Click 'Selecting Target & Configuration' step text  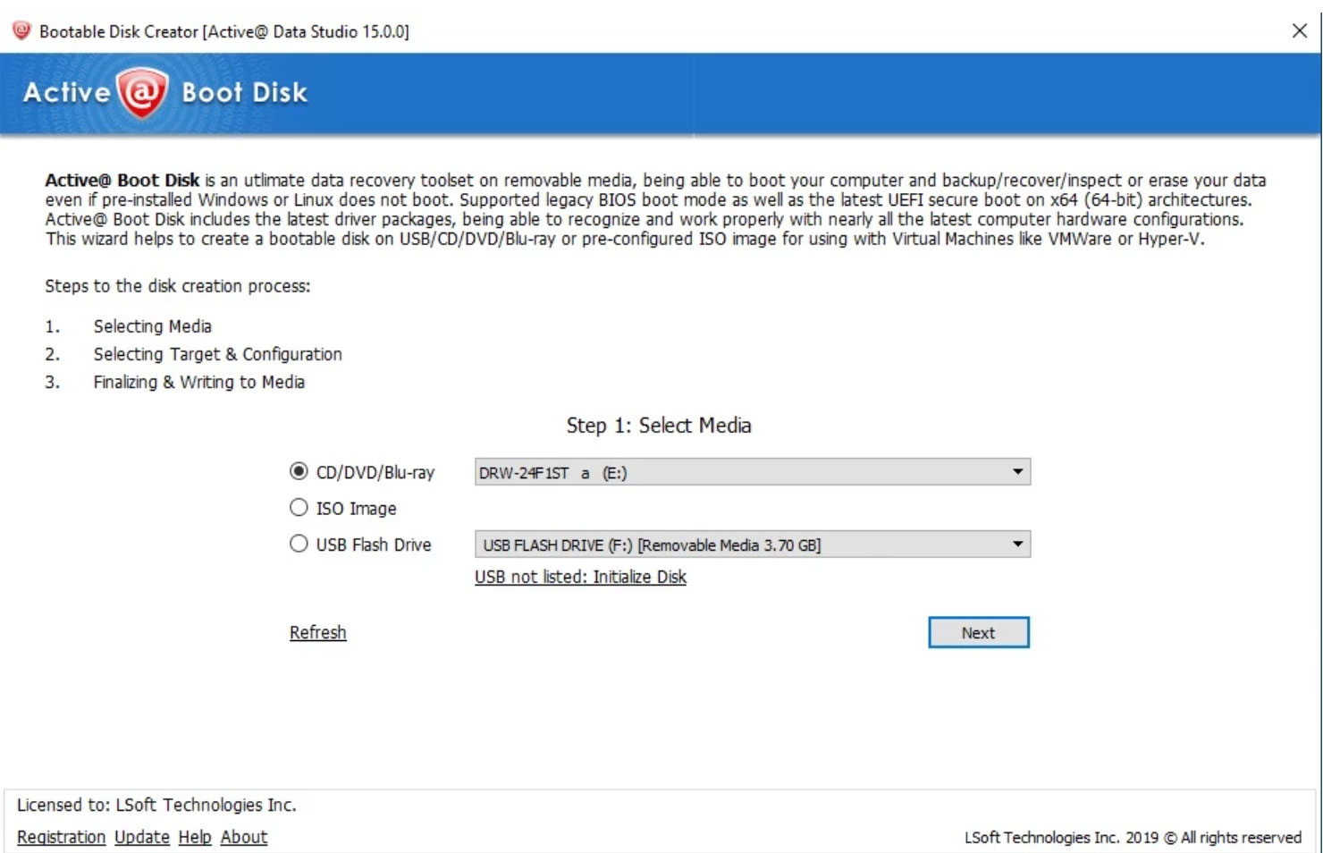218,354
